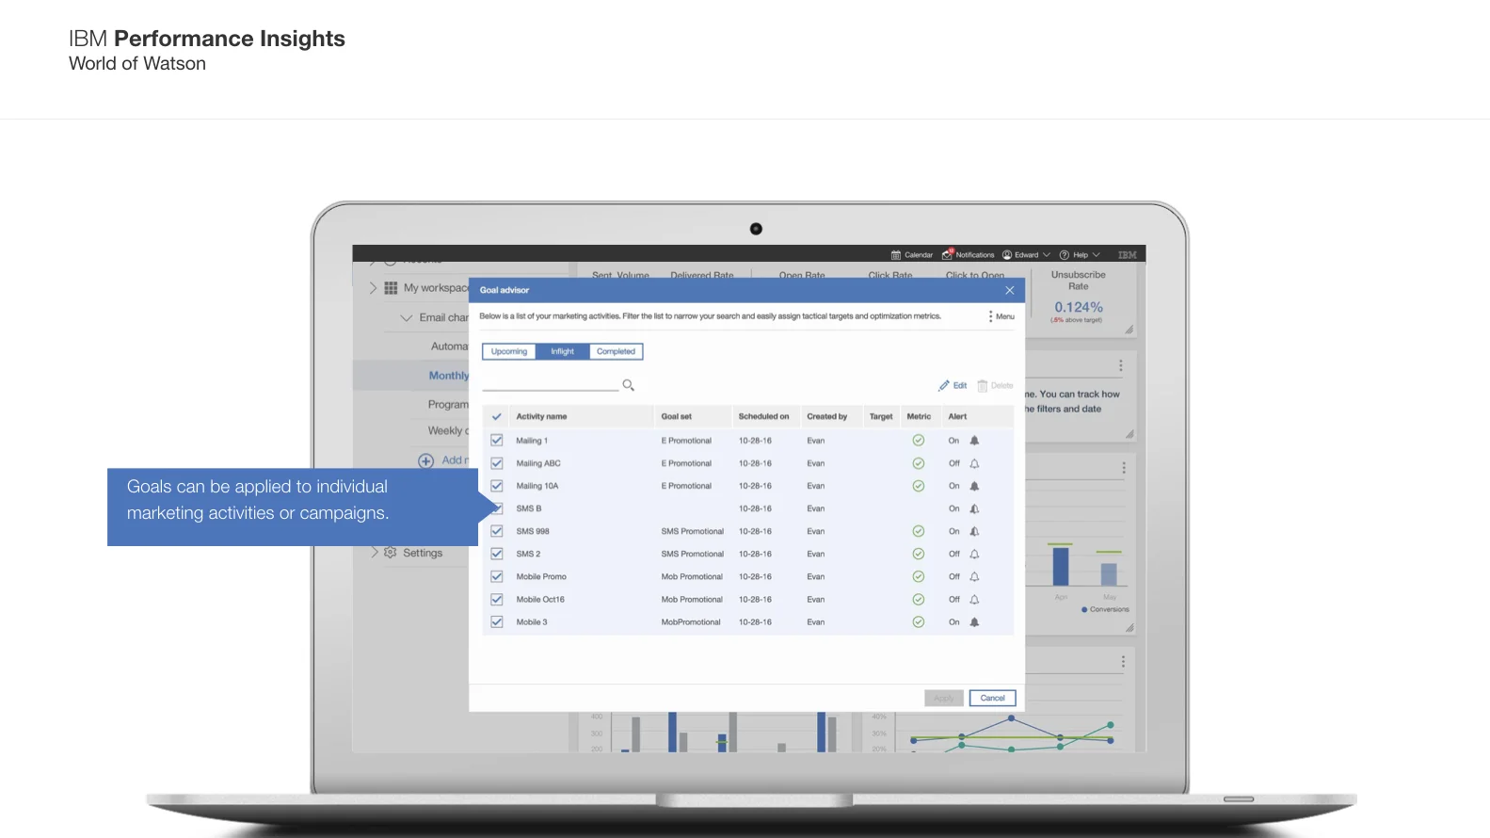
Task: Click the Help question mark icon
Action: [1065, 255]
